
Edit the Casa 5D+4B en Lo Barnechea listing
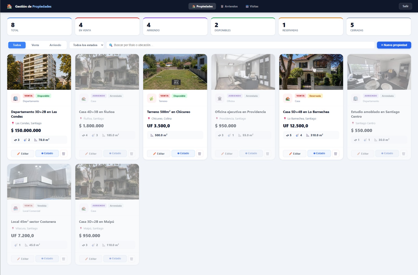click(x=295, y=154)
